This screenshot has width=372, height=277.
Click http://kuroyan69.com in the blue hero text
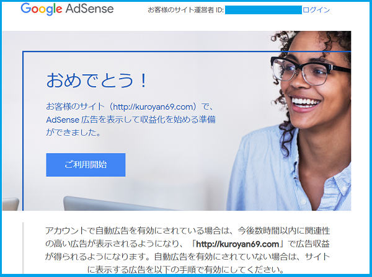153,107
